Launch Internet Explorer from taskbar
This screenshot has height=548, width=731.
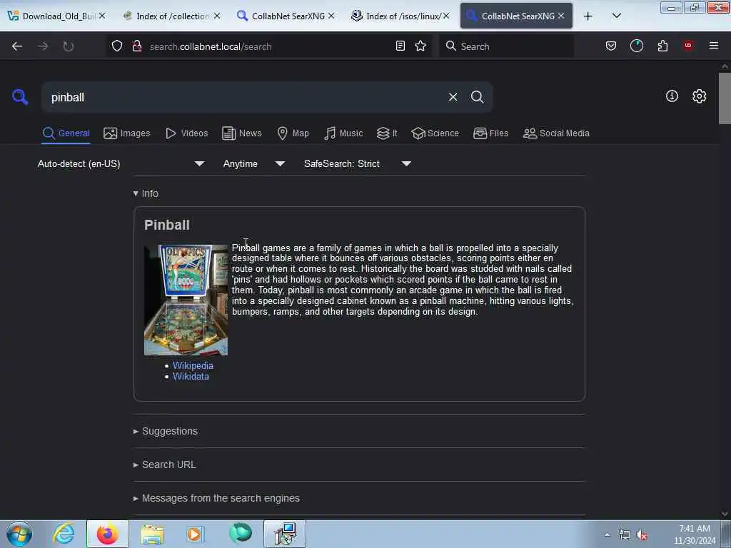(64, 534)
